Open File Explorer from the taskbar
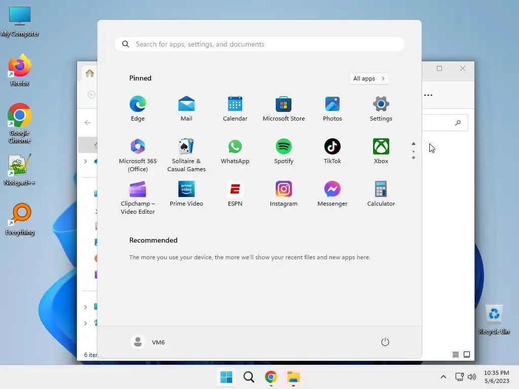This screenshot has width=519, height=389. click(x=293, y=377)
